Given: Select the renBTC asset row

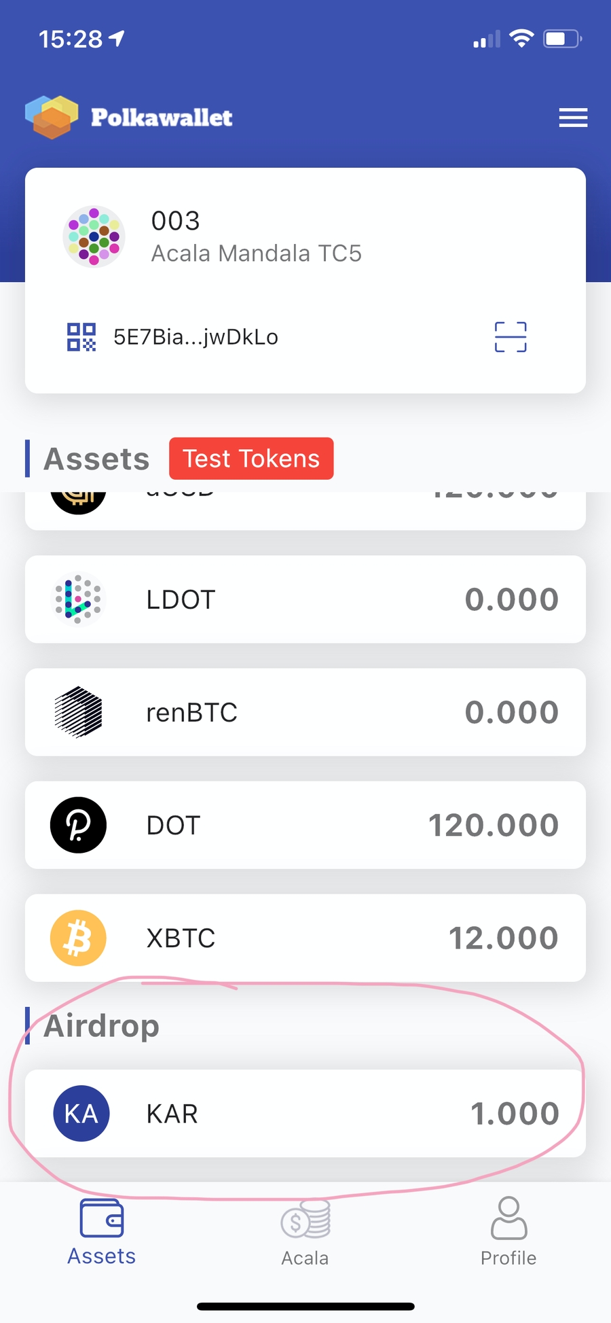Looking at the screenshot, I should pyautogui.click(x=305, y=712).
